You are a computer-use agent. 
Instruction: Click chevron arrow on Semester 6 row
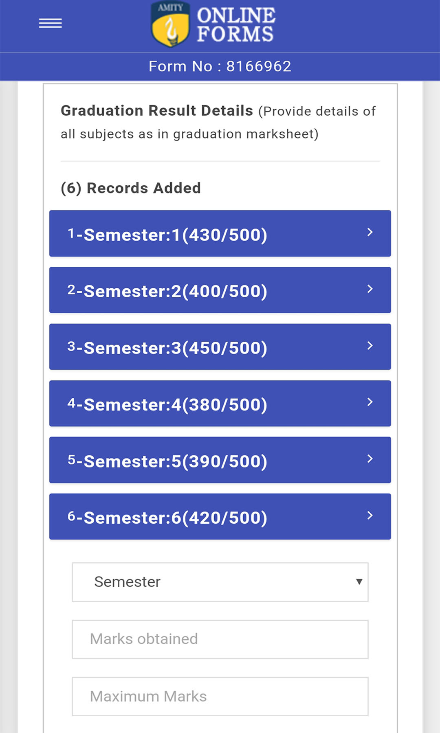coord(370,516)
